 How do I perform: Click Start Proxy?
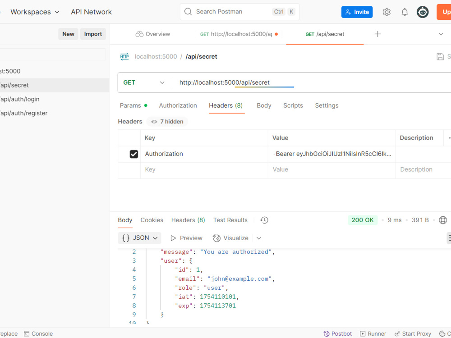(x=413, y=333)
